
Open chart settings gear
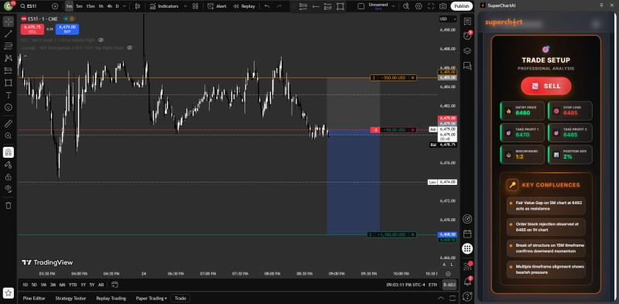419,6
